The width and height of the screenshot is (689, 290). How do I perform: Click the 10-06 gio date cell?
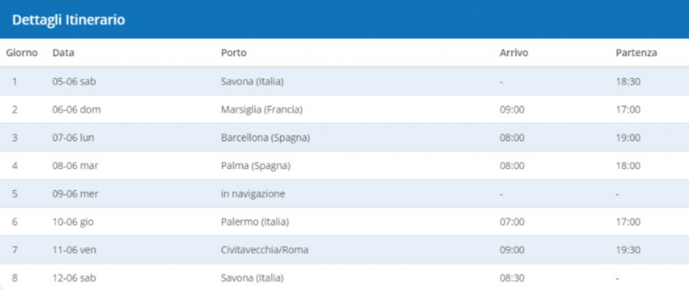73,222
